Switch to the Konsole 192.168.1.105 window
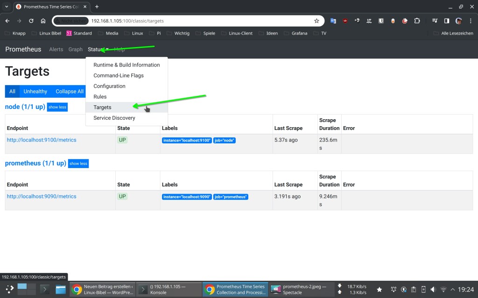 [x=169, y=290]
